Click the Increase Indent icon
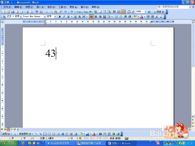Viewport: 195px width, 146px height. pyautogui.click(x=130, y=17)
